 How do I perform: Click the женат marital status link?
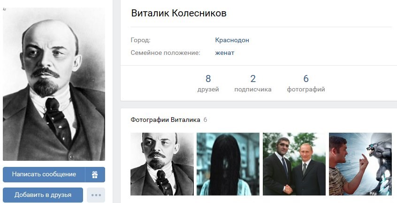[x=225, y=53]
